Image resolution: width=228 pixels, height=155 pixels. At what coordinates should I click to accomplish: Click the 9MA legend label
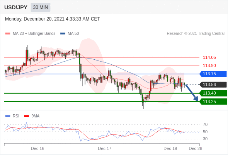coord(36,116)
